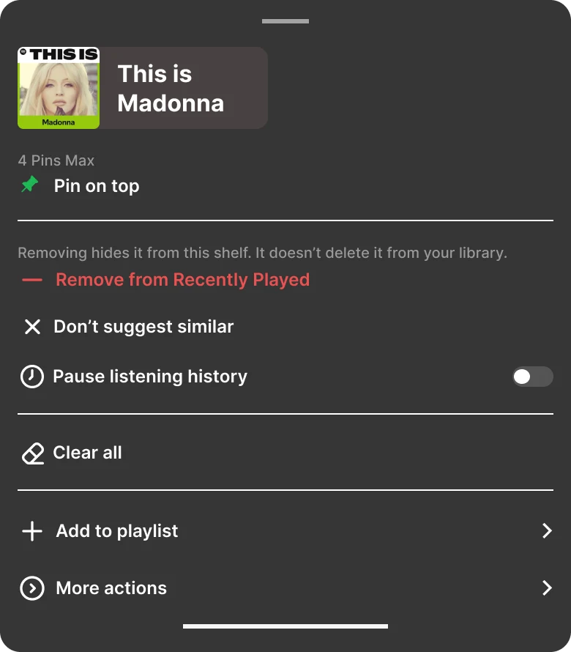
Task: Open the More actions label
Action: tap(111, 588)
